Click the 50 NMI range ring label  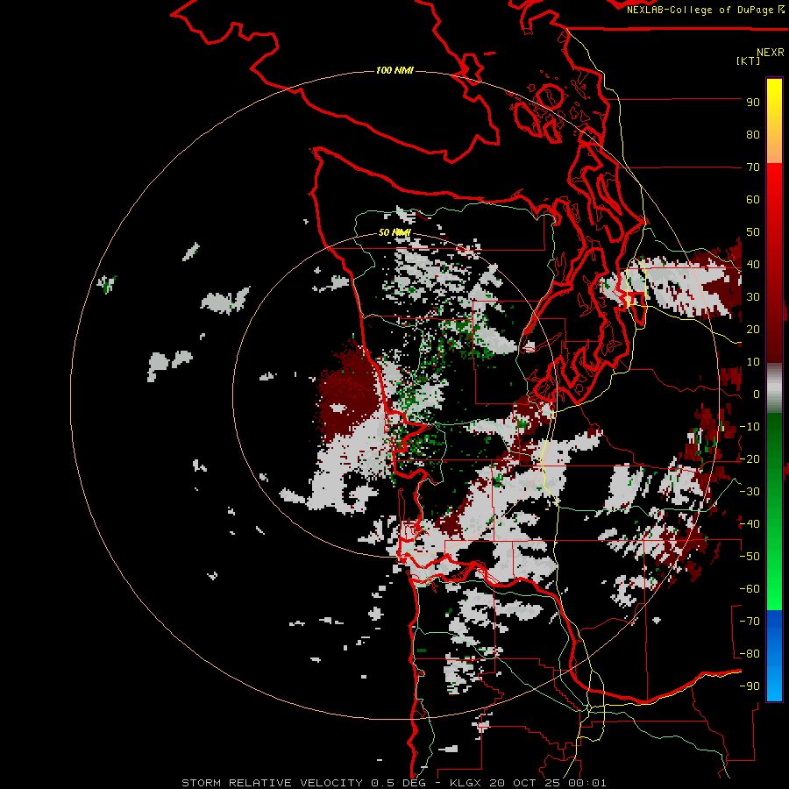click(394, 232)
